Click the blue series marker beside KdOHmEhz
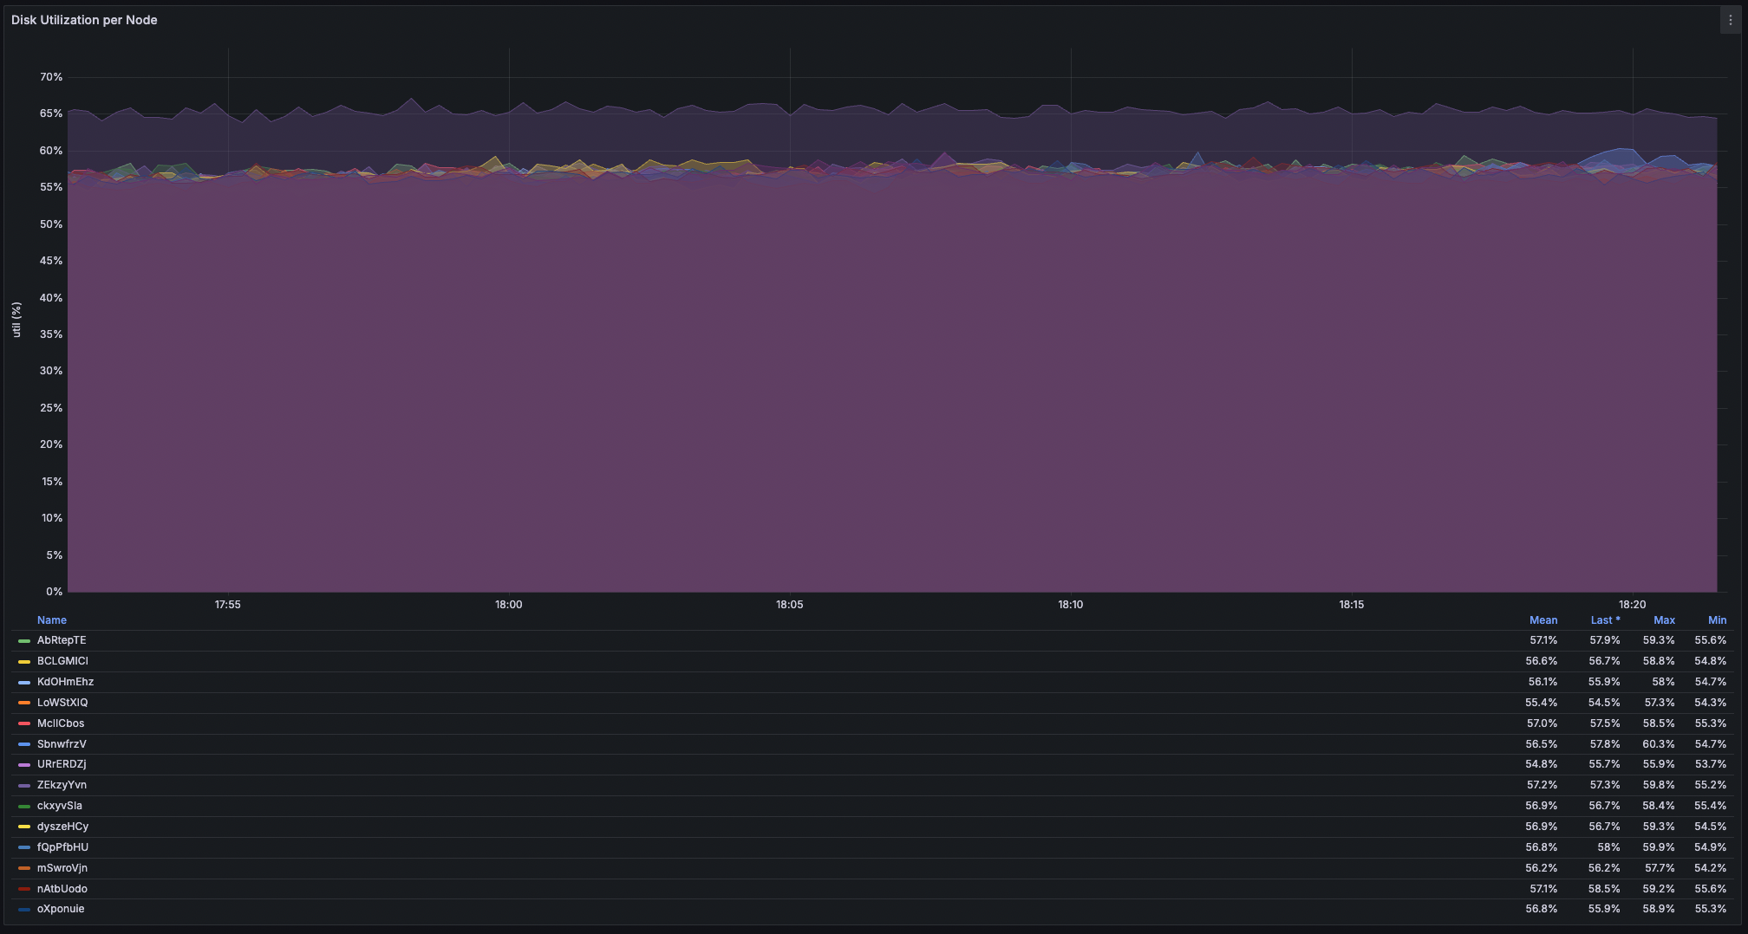1748x934 pixels. pyautogui.click(x=23, y=682)
